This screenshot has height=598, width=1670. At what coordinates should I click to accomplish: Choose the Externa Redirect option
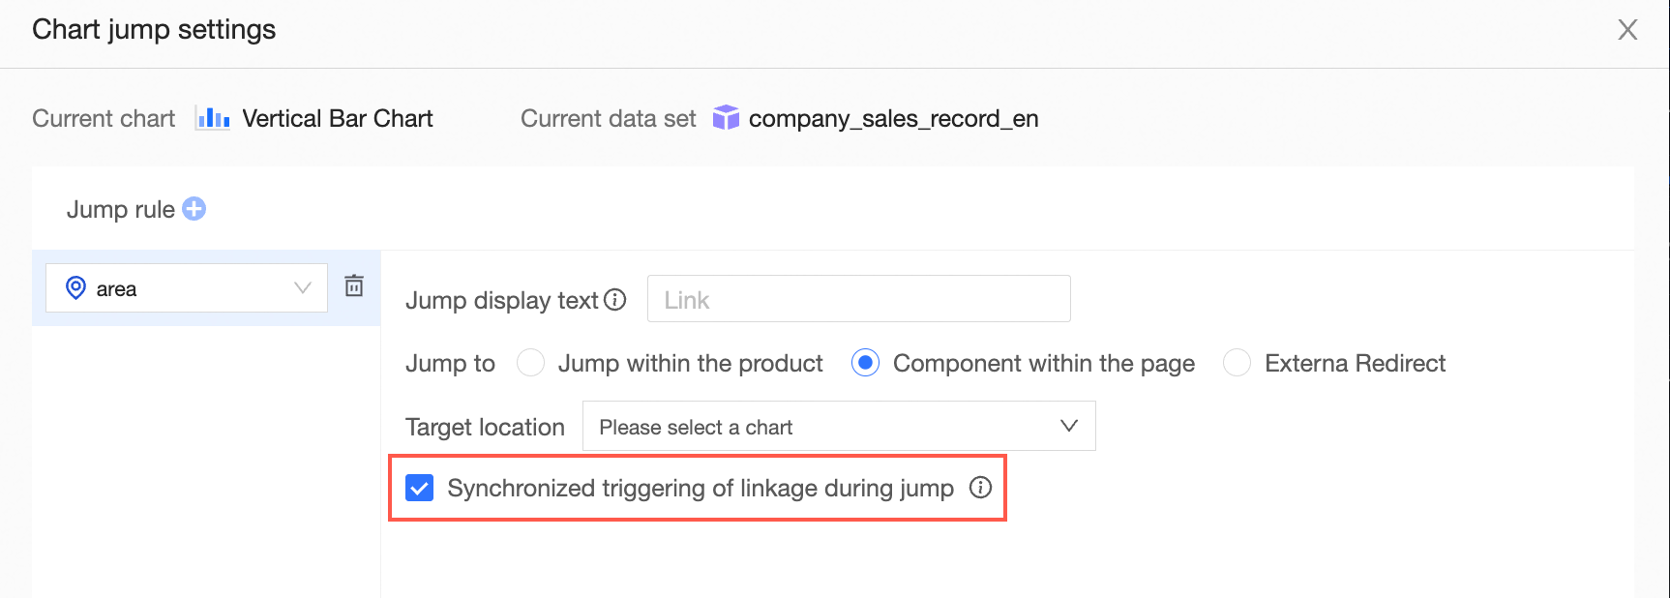(x=1237, y=363)
